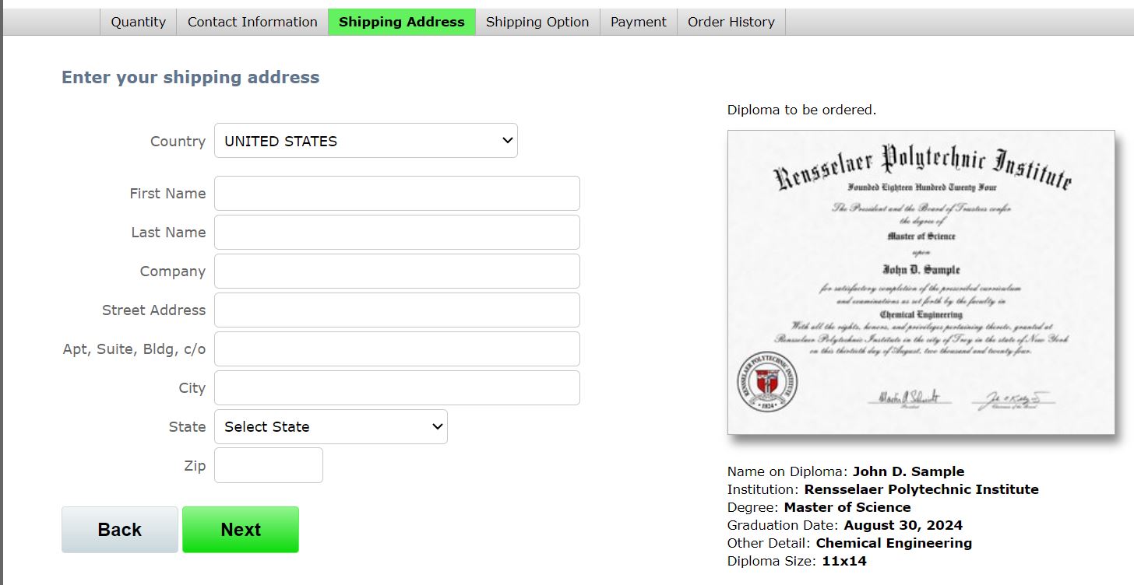Proceed with the green Next button
1134x585 pixels.
pos(241,530)
